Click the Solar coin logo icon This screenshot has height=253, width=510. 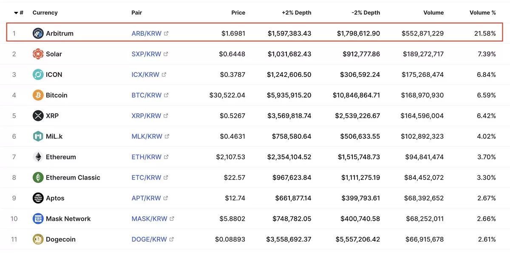tap(38, 54)
